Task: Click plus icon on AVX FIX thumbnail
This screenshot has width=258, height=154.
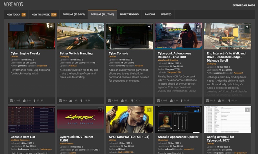Action: (149, 110)
